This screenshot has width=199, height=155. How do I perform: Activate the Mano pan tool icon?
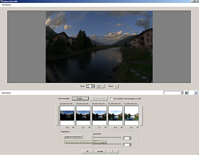coord(116,86)
